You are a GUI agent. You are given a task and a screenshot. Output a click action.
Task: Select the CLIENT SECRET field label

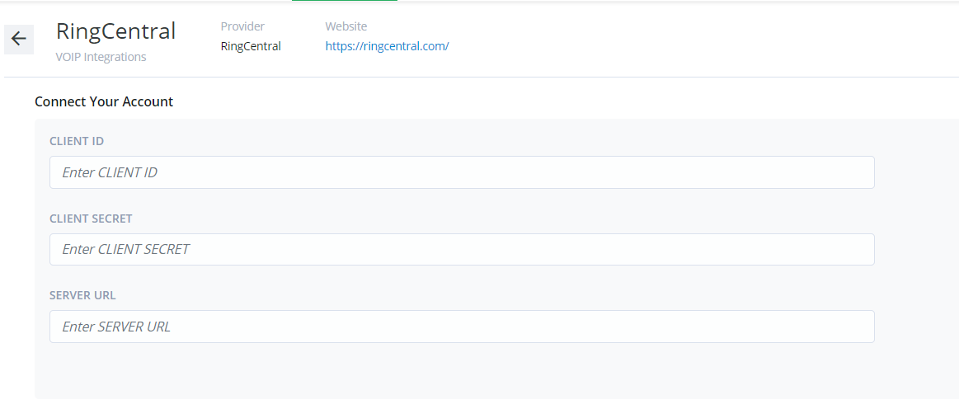pos(91,219)
